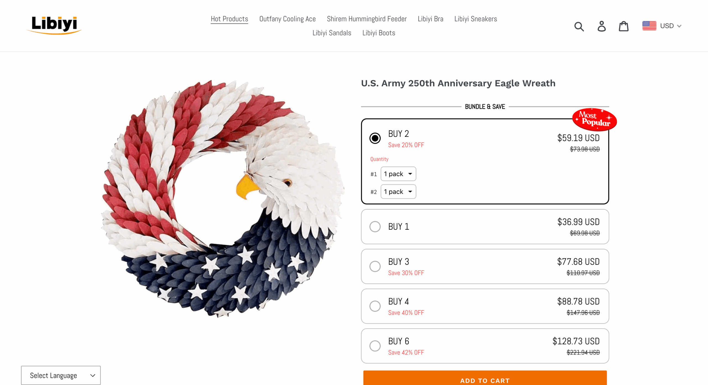Click the account user icon
Image resolution: width=708 pixels, height=385 pixels.
coord(602,26)
